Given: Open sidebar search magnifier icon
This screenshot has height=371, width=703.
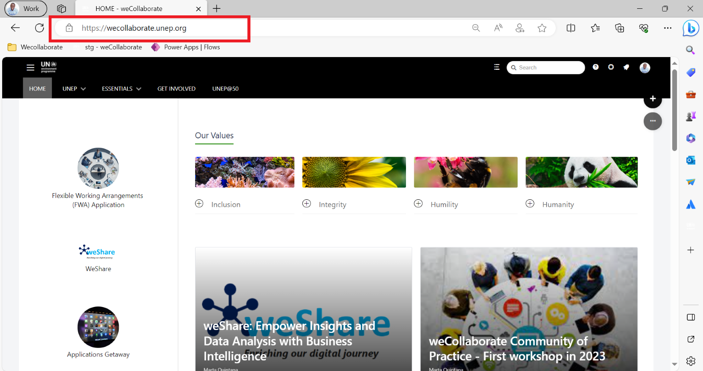Looking at the screenshot, I should coord(691,50).
